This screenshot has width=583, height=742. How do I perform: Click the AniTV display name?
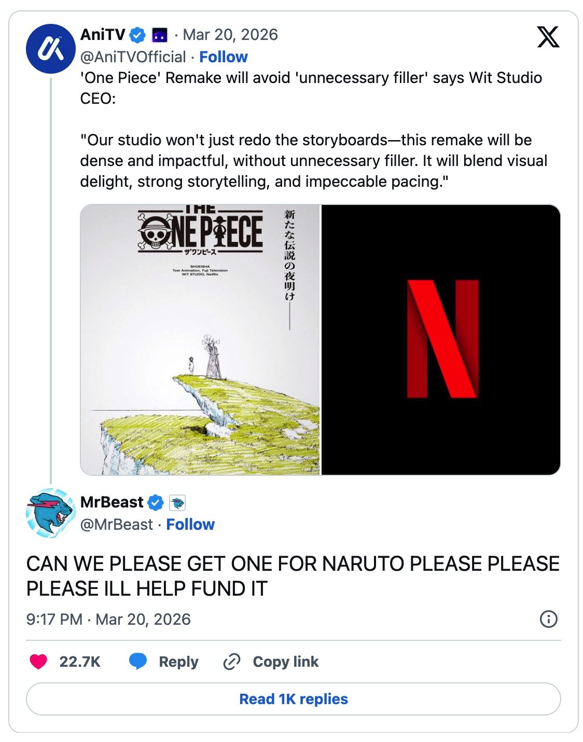(103, 35)
